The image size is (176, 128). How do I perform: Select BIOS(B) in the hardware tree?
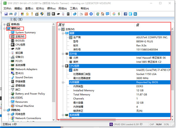coord(20,41)
